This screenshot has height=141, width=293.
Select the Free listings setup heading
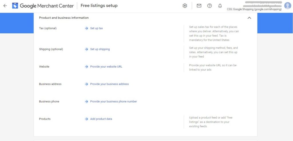(x=99, y=6)
